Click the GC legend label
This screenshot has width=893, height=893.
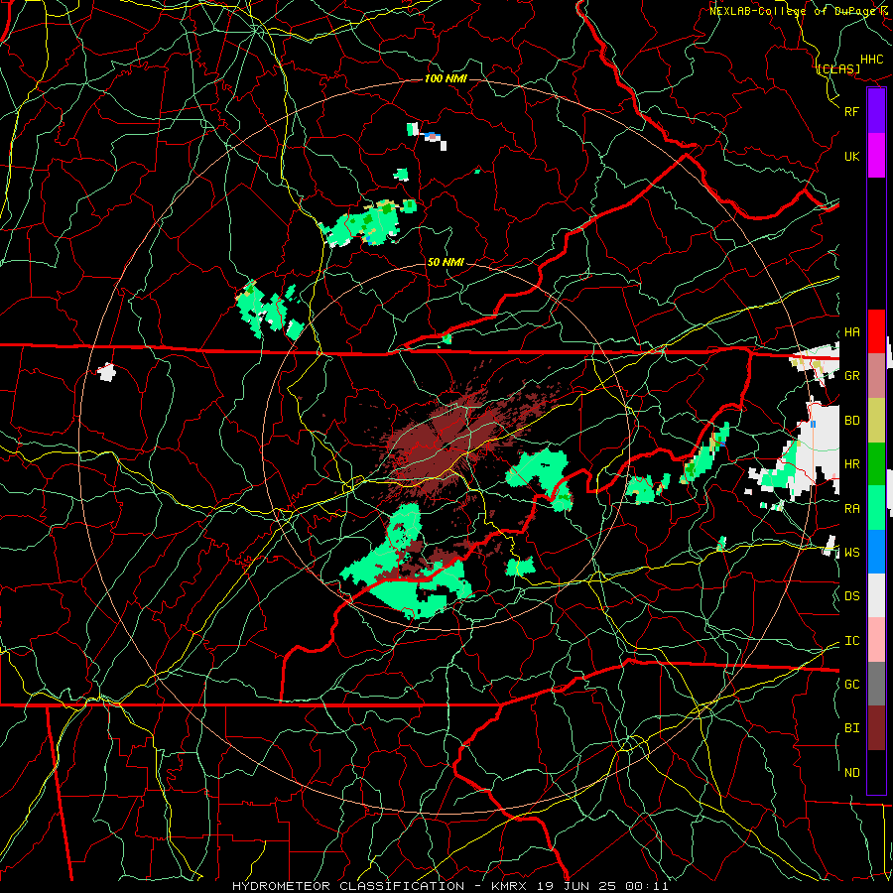(x=851, y=685)
